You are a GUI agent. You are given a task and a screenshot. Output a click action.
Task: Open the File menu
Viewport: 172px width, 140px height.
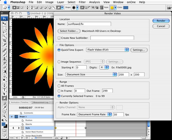(31, 2)
